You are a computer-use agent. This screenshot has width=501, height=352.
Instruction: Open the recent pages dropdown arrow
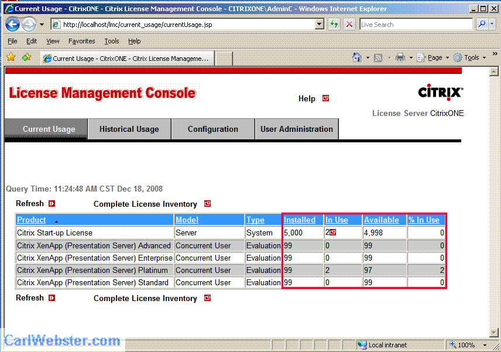point(42,24)
